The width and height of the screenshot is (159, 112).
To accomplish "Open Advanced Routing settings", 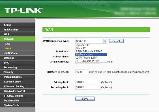I will (x=17, y=86).
